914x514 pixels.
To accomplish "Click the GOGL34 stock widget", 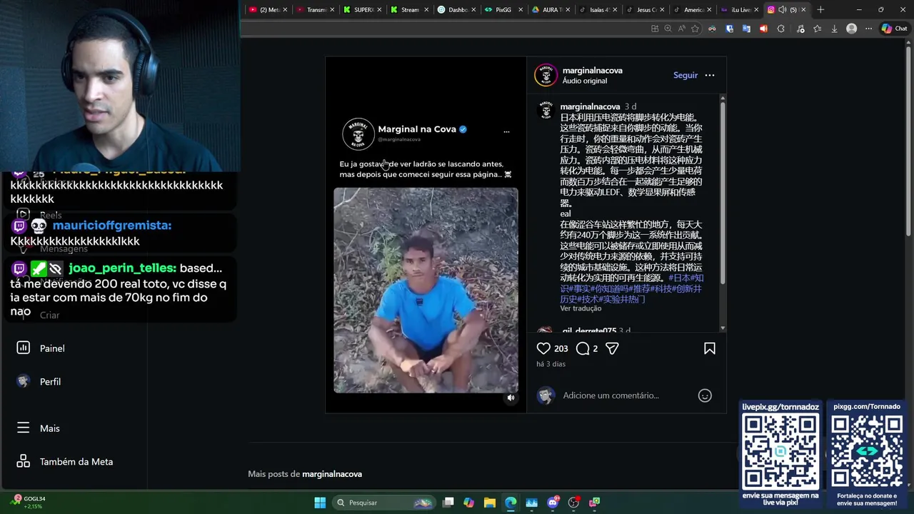I will (x=29, y=502).
